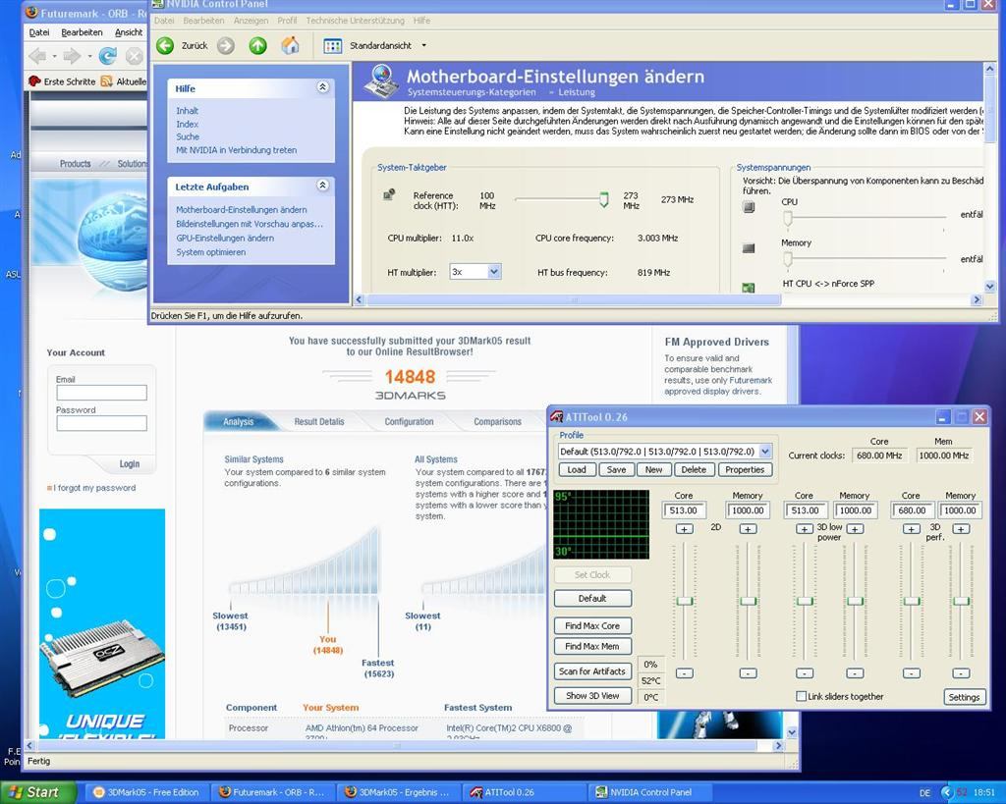The image size is (1006, 804).
Task: Click the Load profile button in ATITool
Action: 577,470
